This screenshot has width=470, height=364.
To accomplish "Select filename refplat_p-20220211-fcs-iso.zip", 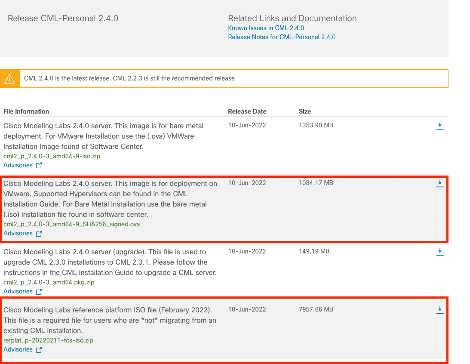I will (x=48, y=341).
